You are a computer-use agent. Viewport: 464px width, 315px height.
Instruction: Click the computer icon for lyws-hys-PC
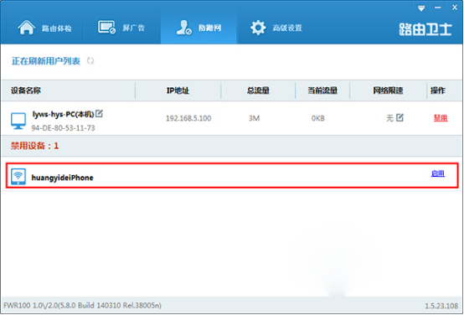pos(18,121)
